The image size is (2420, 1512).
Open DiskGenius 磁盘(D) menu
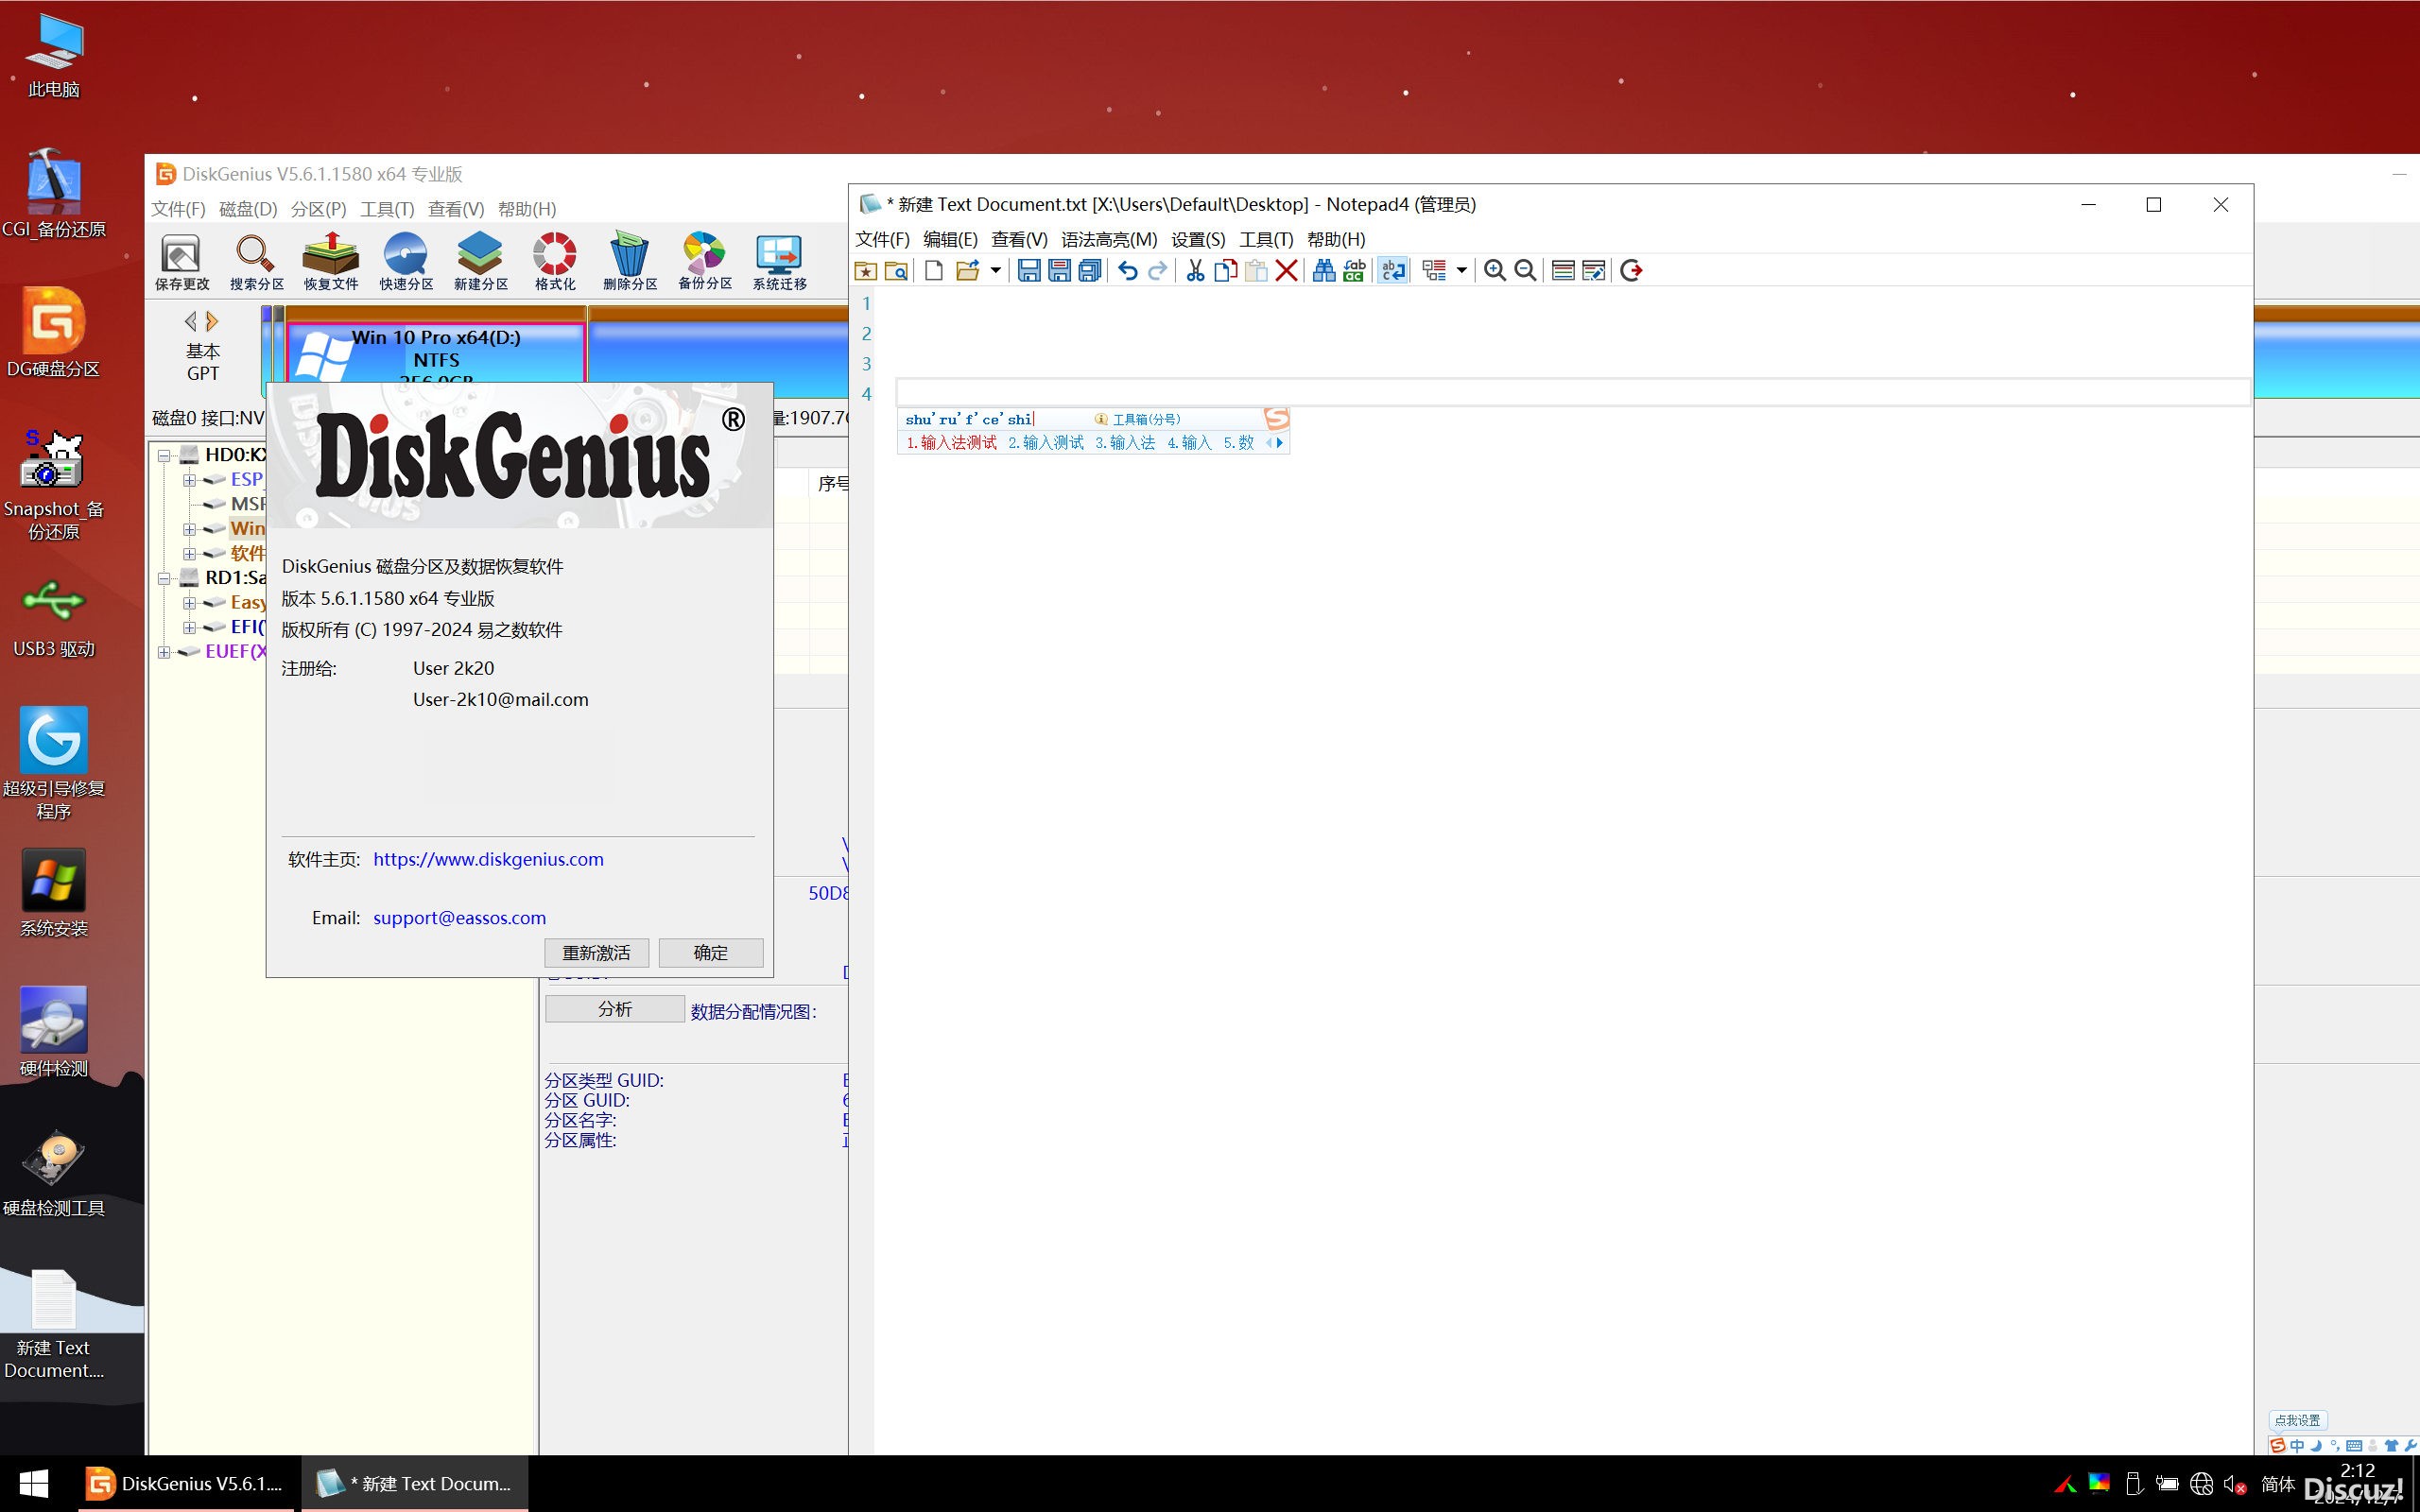248,209
